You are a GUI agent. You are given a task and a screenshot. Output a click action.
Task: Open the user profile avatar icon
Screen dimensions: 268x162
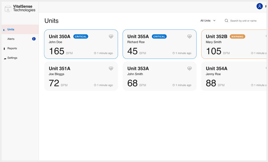pyautogui.click(x=260, y=6)
